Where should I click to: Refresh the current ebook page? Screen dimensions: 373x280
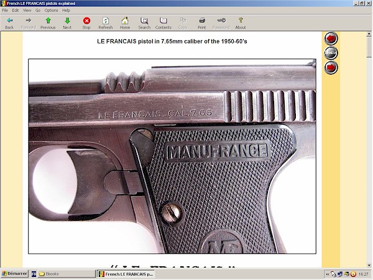pyautogui.click(x=106, y=23)
